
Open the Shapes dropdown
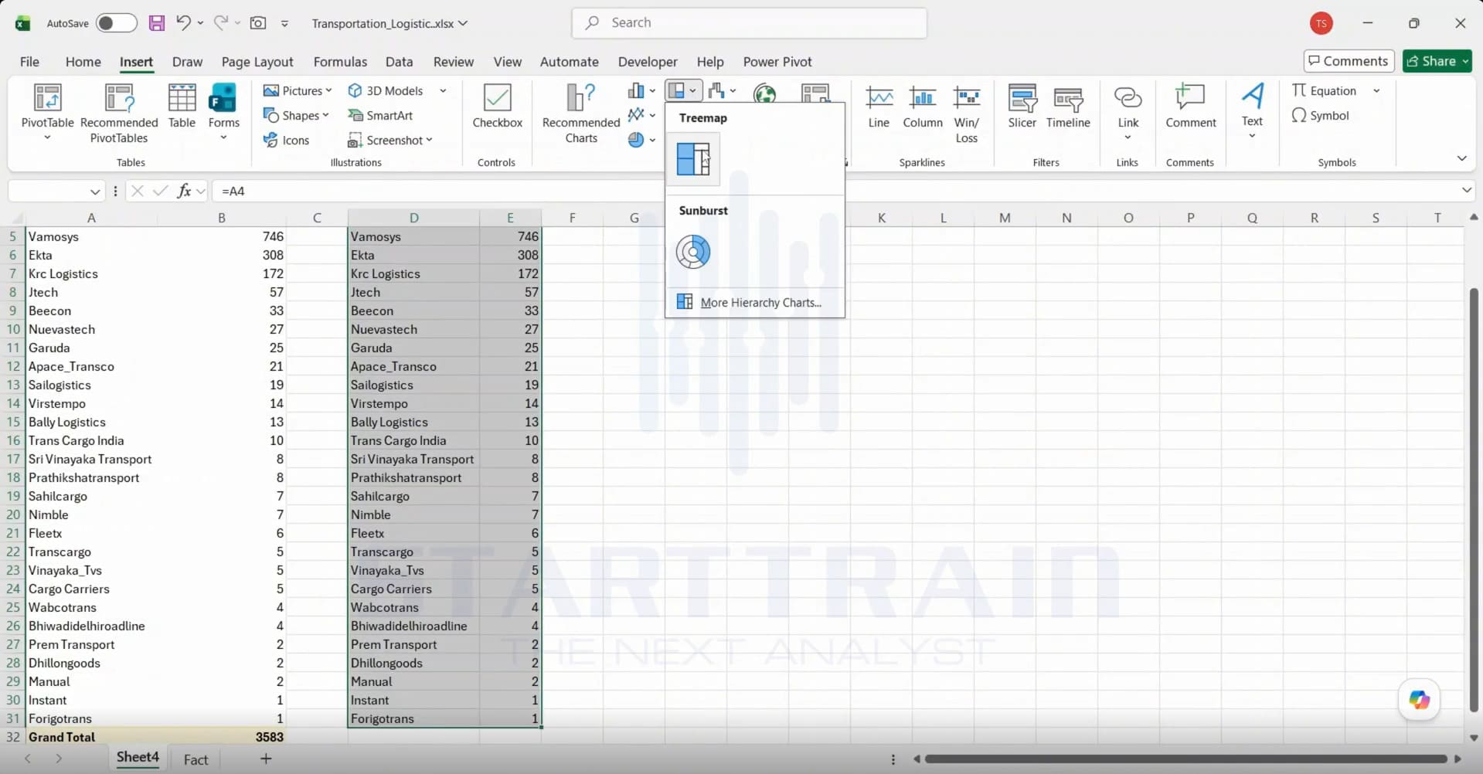(296, 115)
